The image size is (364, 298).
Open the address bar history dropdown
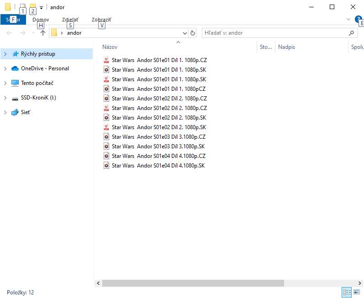[x=185, y=33]
